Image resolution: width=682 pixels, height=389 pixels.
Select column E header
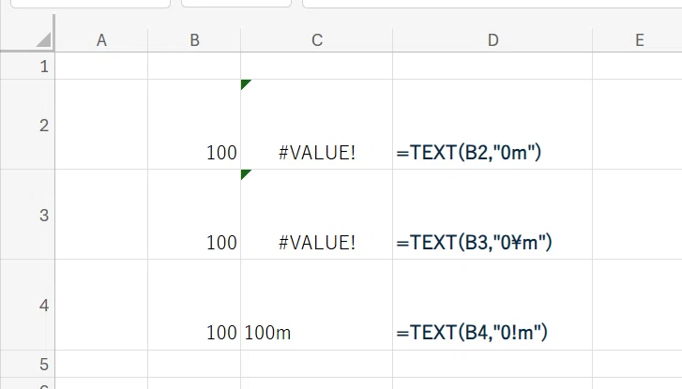[x=637, y=40]
